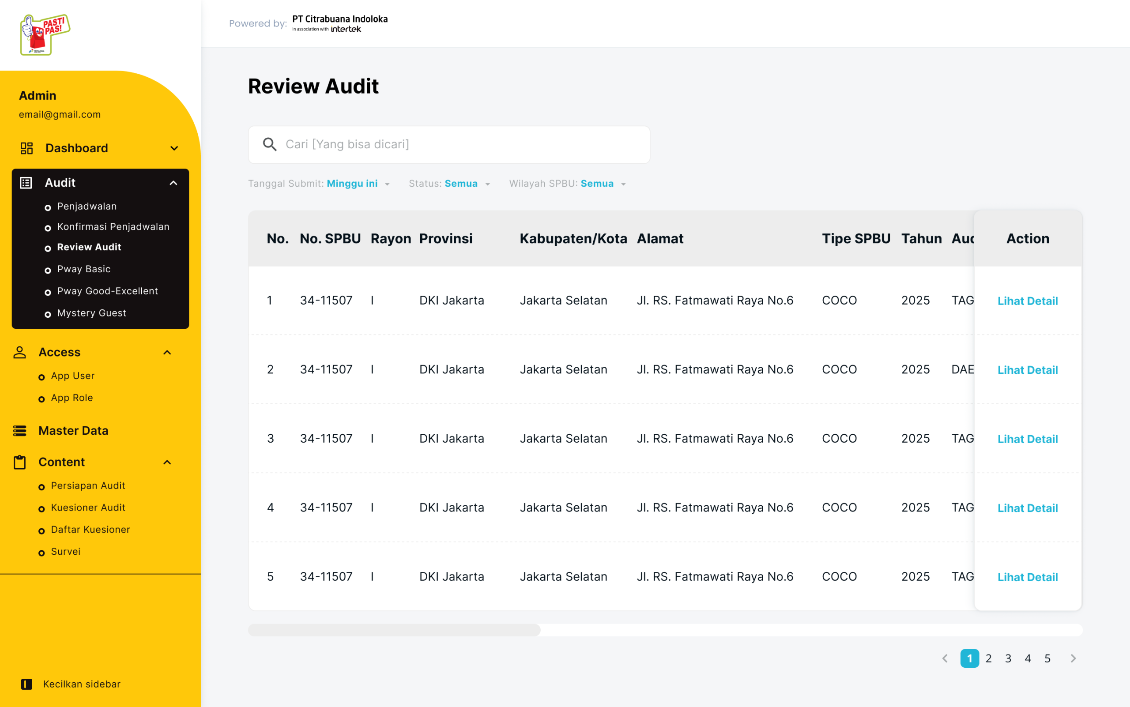
Task: Open the Status Semua dropdown
Action: [466, 183]
